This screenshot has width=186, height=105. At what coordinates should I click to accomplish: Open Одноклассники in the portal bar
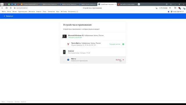pyautogui.click(x=23, y=12)
